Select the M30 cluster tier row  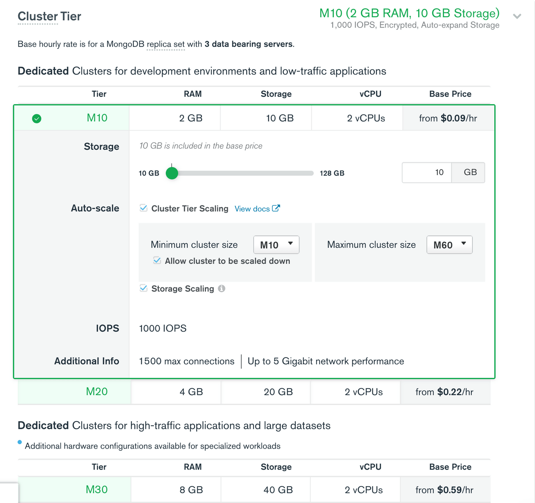[97, 489]
